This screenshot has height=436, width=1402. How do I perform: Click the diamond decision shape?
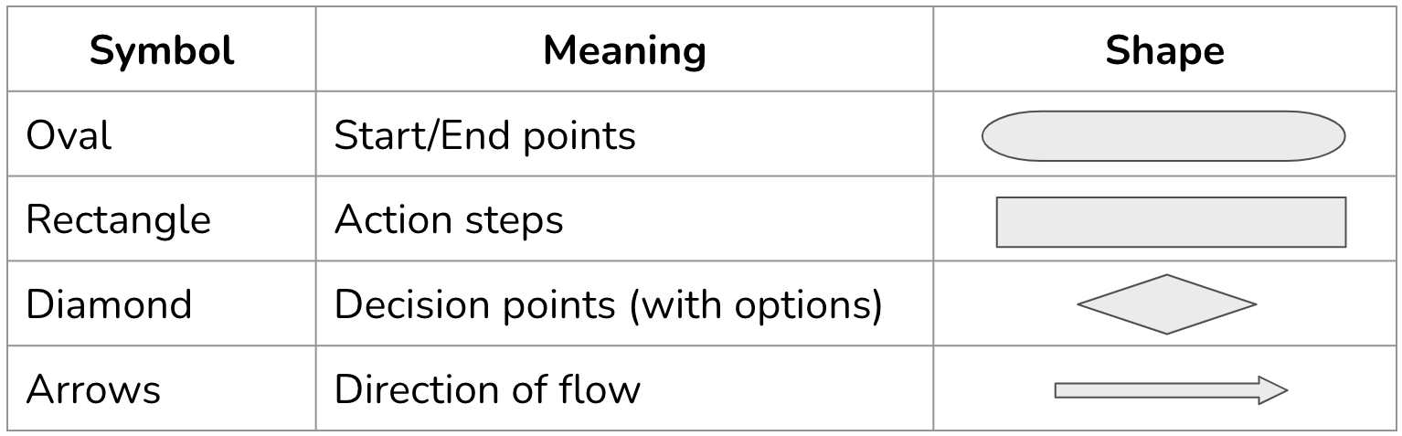point(1167,304)
